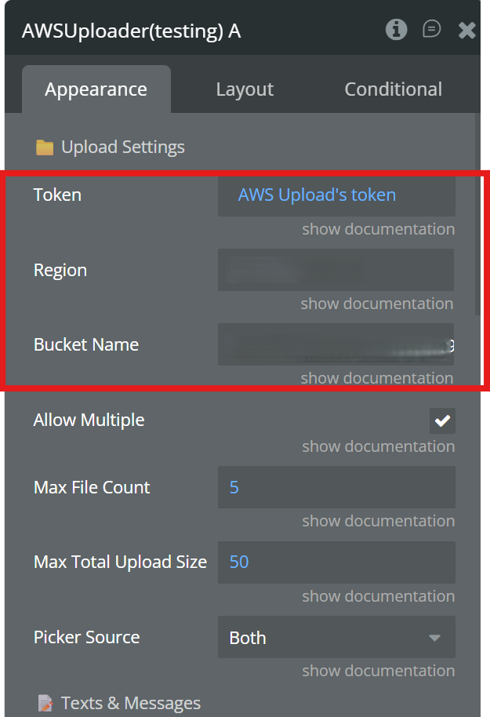Show documentation for Picker Source
This screenshot has height=717, width=490.
(378, 671)
